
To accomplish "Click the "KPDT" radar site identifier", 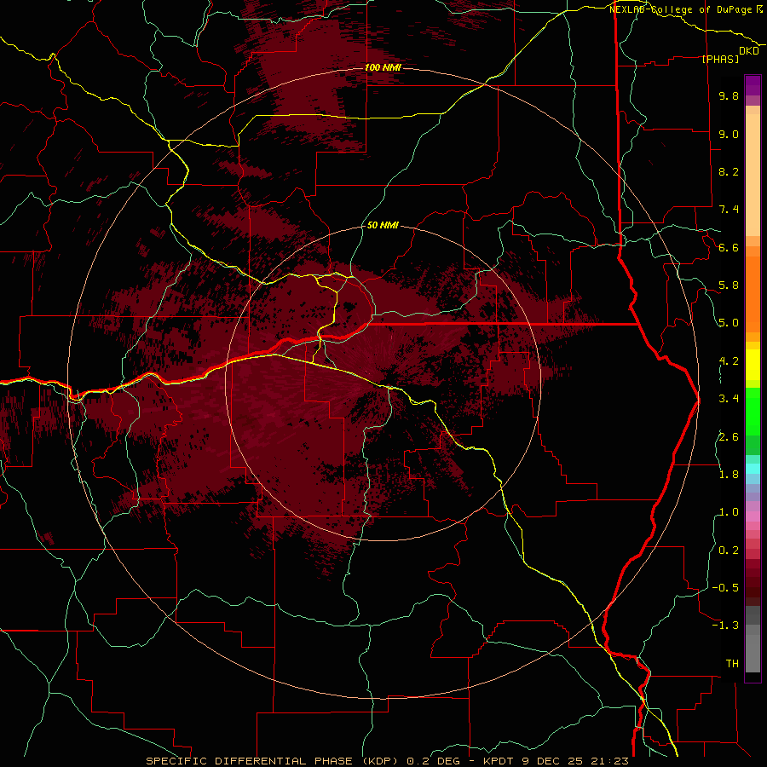I will (x=499, y=761).
